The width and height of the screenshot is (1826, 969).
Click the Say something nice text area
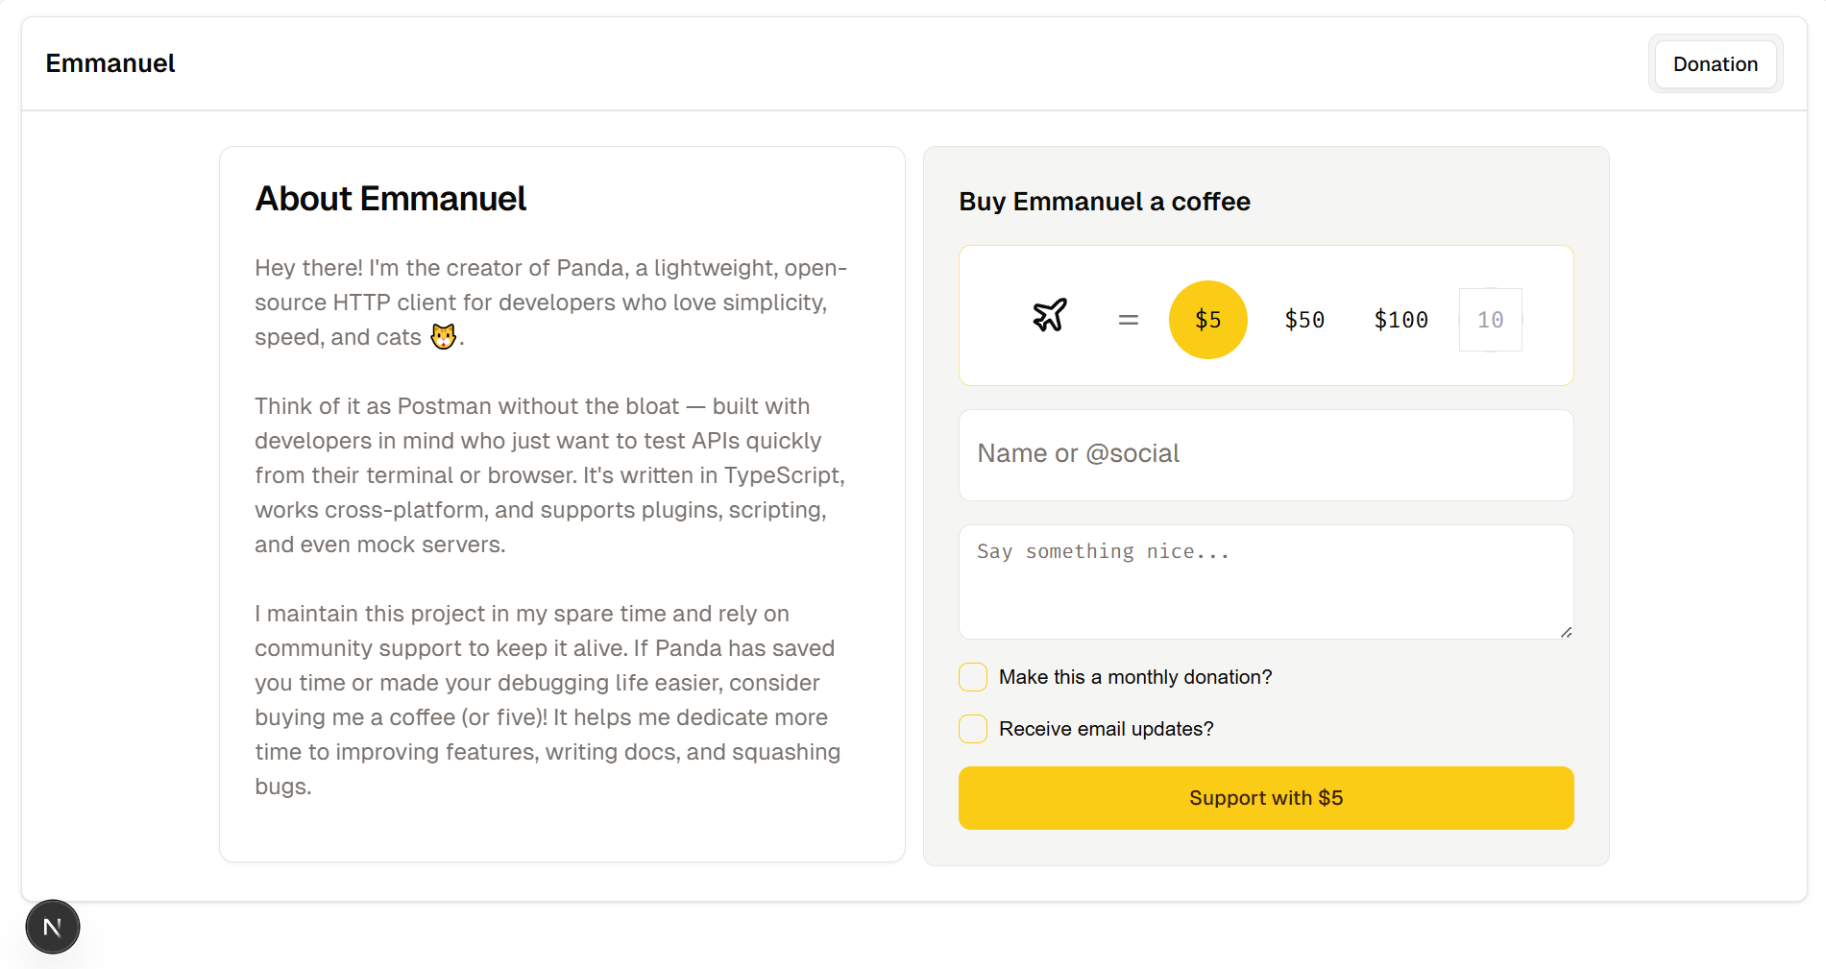[x=1266, y=582]
